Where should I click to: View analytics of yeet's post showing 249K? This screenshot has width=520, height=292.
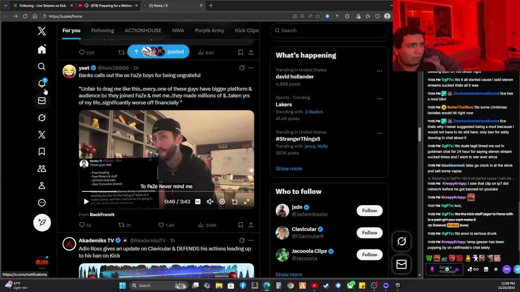click(207, 225)
